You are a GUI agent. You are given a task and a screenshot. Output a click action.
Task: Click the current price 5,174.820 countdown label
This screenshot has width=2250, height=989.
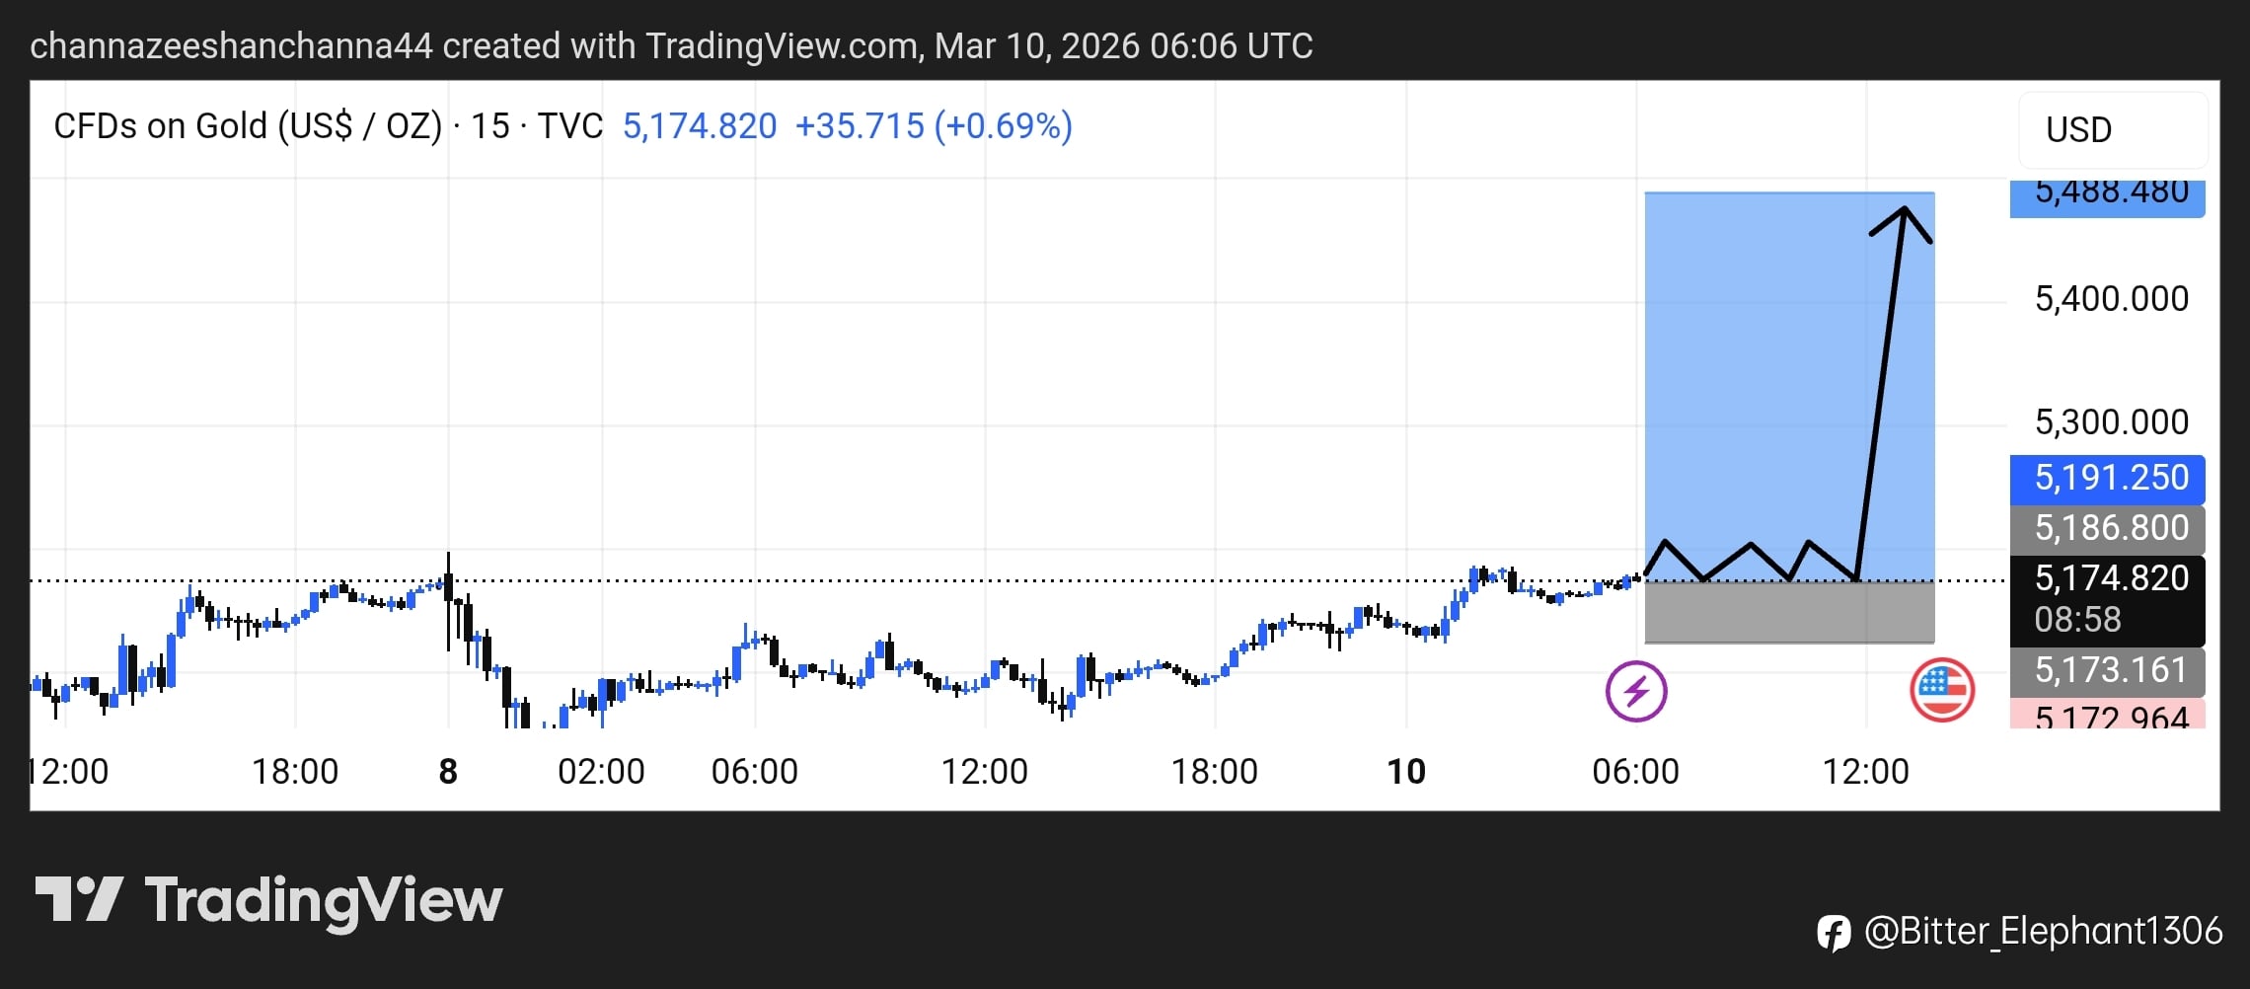tap(2107, 598)
